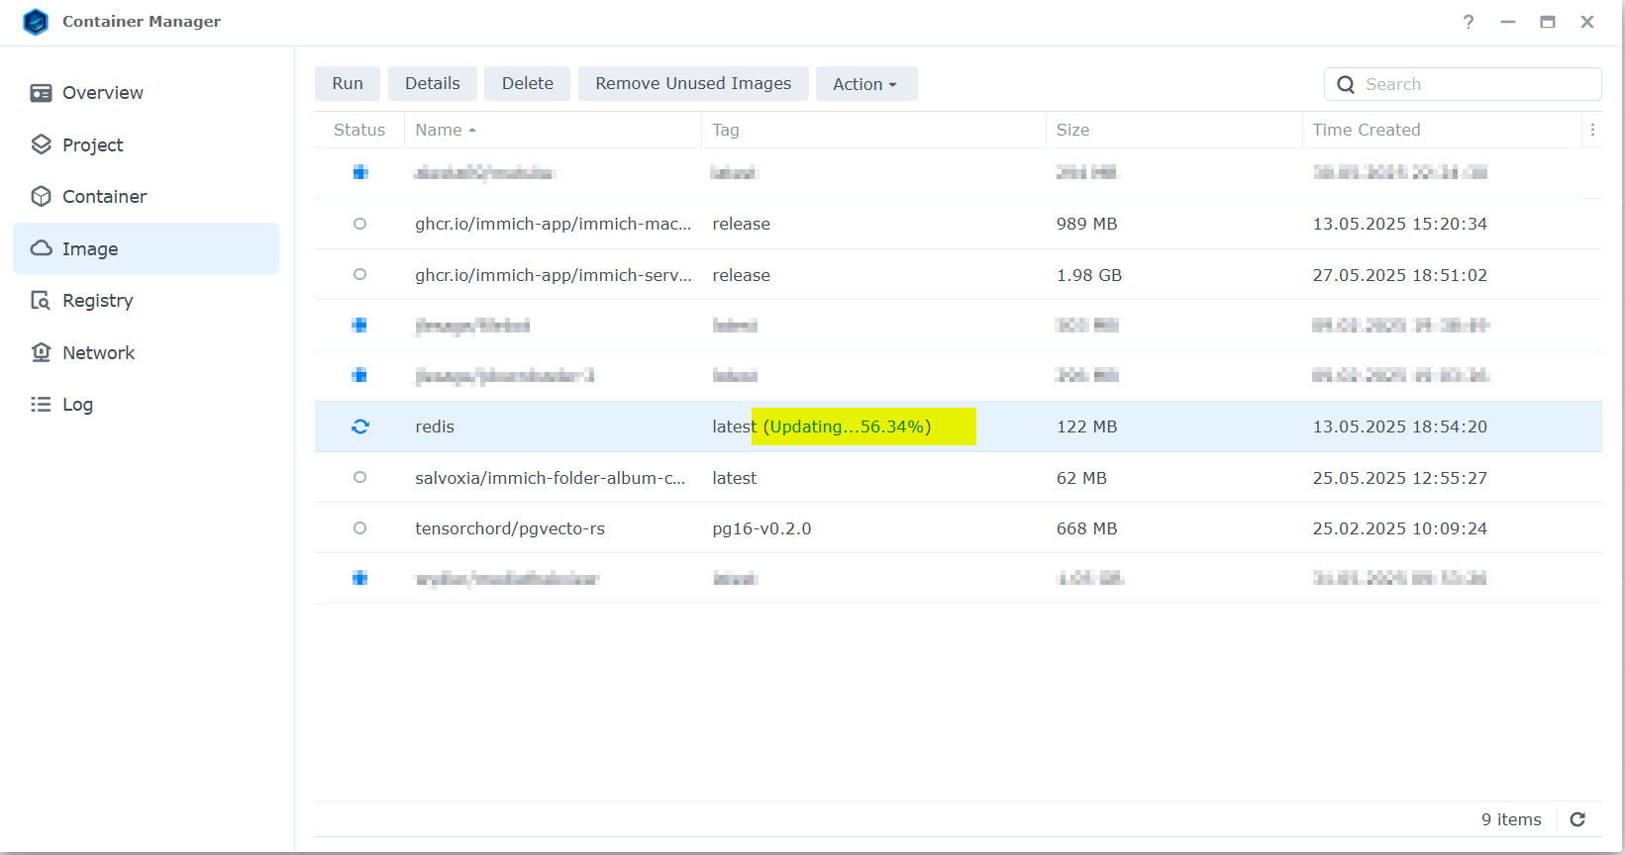Select salvoxia/immich-folder-album-c... image name

pos(551,478)
